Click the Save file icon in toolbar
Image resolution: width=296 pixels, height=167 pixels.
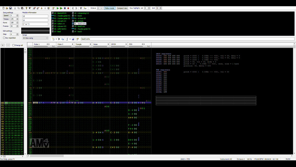point(10,8)
